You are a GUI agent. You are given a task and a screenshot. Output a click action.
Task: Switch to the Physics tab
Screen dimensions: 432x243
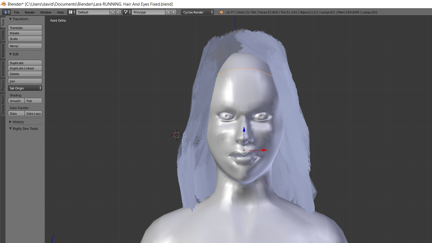pos(3,85)
